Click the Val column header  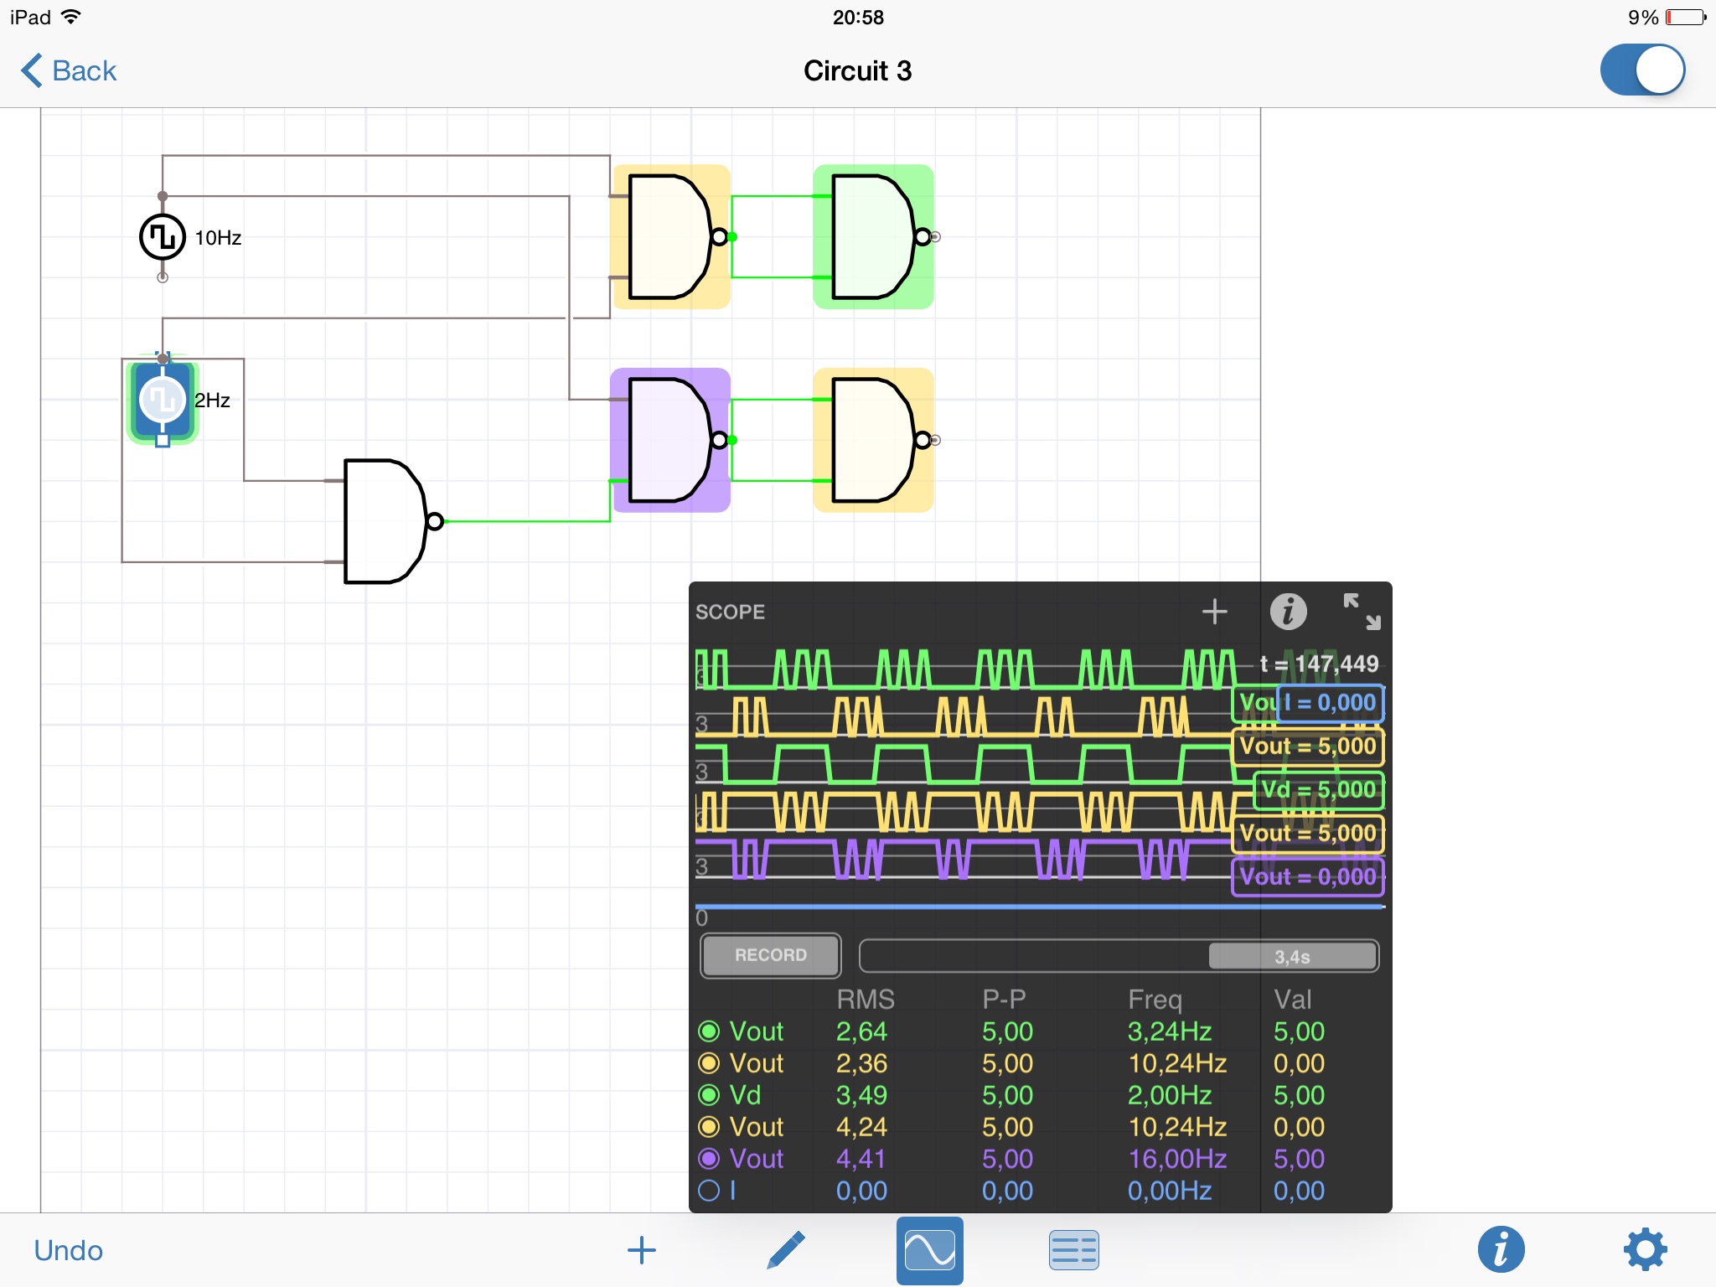(x=1293, y=1000)
